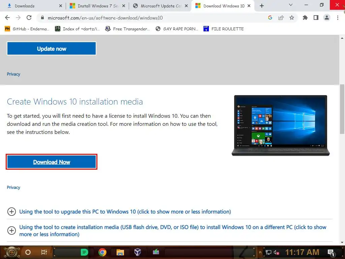Open the taskbar app next to VirtualBox

coord(156,252)
